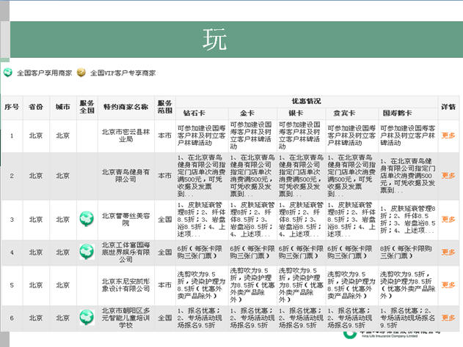Screen dimensions: 463x347
Task: Click 钻石卡 洗剪吹 offer for 东尼安凯
Action: pos(201,285)
